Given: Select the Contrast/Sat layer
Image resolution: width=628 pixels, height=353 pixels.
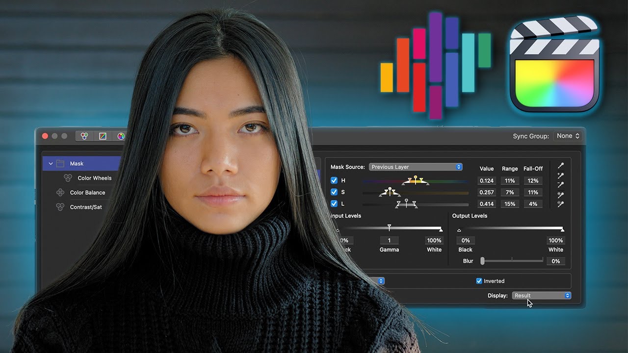Looking at the screenshot, I should click(86, 207).
